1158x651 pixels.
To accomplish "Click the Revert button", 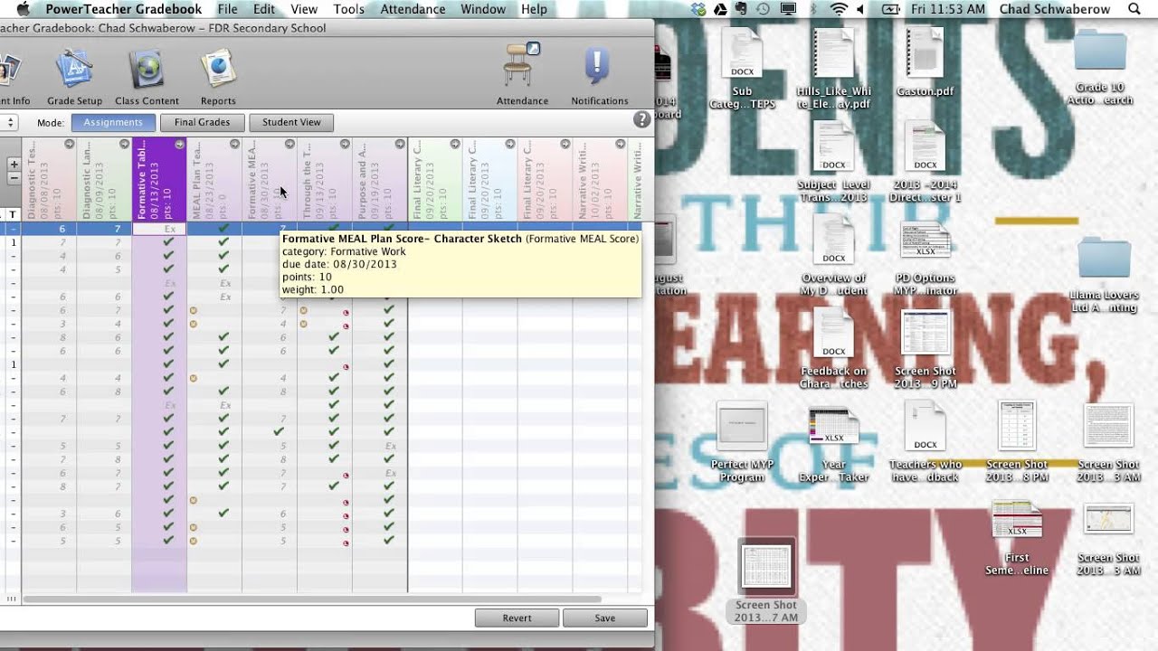I will click(517, 618).
